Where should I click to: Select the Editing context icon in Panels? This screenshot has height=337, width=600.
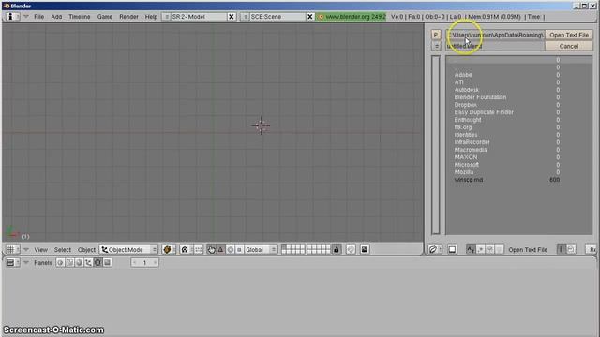(97, 262)
